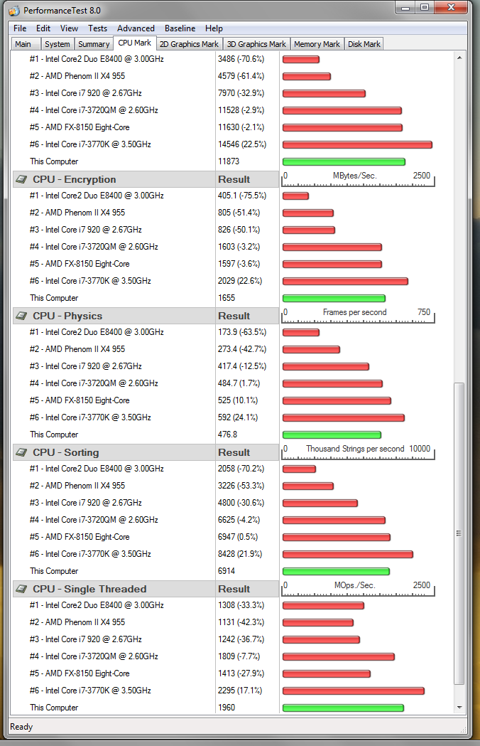This screenshot has width=480, height=746.
Task: Switch to the Disk Mark tab
Action: pos(364,44)
